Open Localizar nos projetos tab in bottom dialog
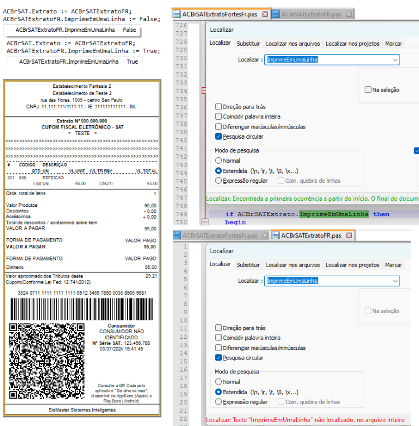The image size is (419, 426). click(x=353, y=265)
